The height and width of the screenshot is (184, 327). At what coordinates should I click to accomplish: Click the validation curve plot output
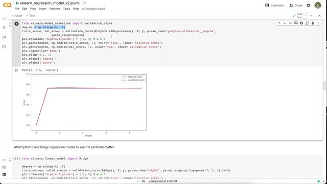point(85,105)
